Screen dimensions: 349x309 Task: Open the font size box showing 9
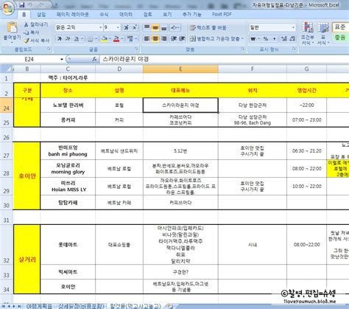tap(112, 27)
